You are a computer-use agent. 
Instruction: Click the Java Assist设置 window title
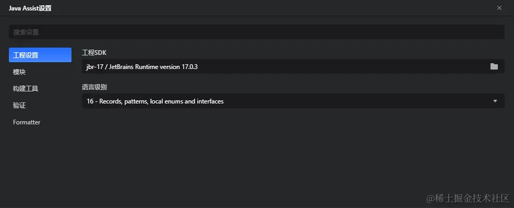30,8
